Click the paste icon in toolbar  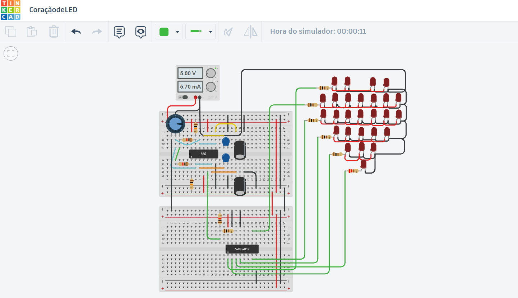pyautogui.click(x=32, y=32)
